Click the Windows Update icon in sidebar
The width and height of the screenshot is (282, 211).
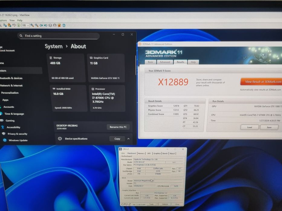pos(5,140)
